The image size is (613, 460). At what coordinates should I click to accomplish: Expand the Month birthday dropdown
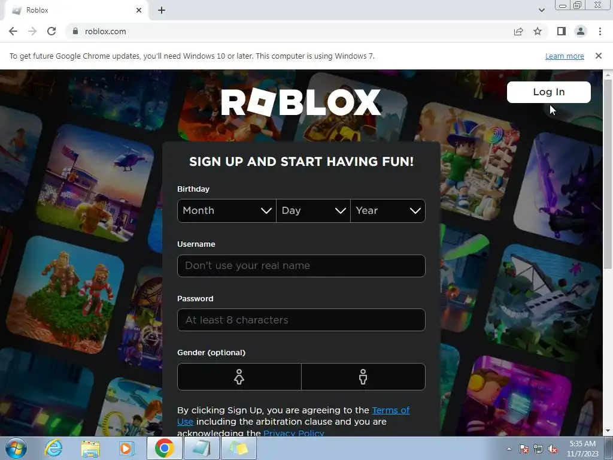point(227,211)
